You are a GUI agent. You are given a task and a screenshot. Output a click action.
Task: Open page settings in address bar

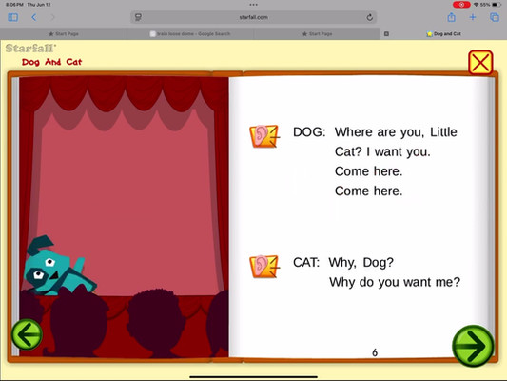tap(138, 17)
